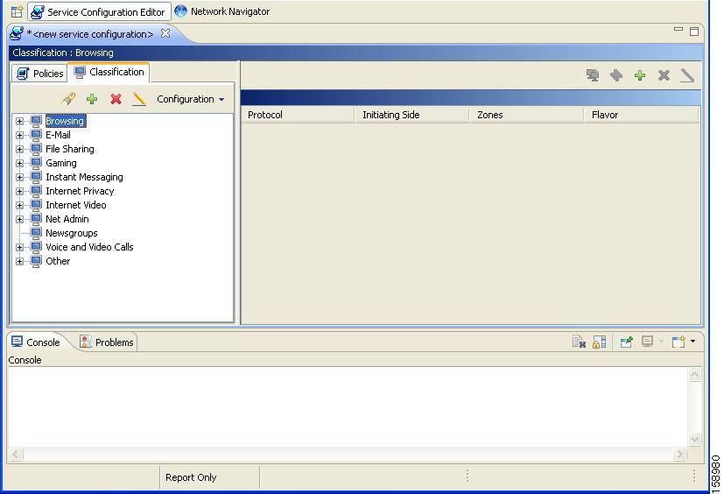
Task: Click the console scroll down arrow
Action: 695,439
